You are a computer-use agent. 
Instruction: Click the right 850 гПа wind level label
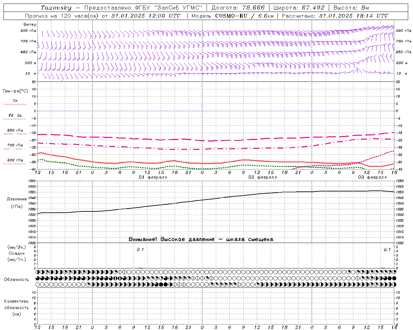[404, 52]
